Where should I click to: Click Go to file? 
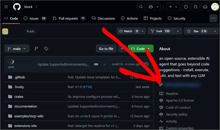[106, 49]
